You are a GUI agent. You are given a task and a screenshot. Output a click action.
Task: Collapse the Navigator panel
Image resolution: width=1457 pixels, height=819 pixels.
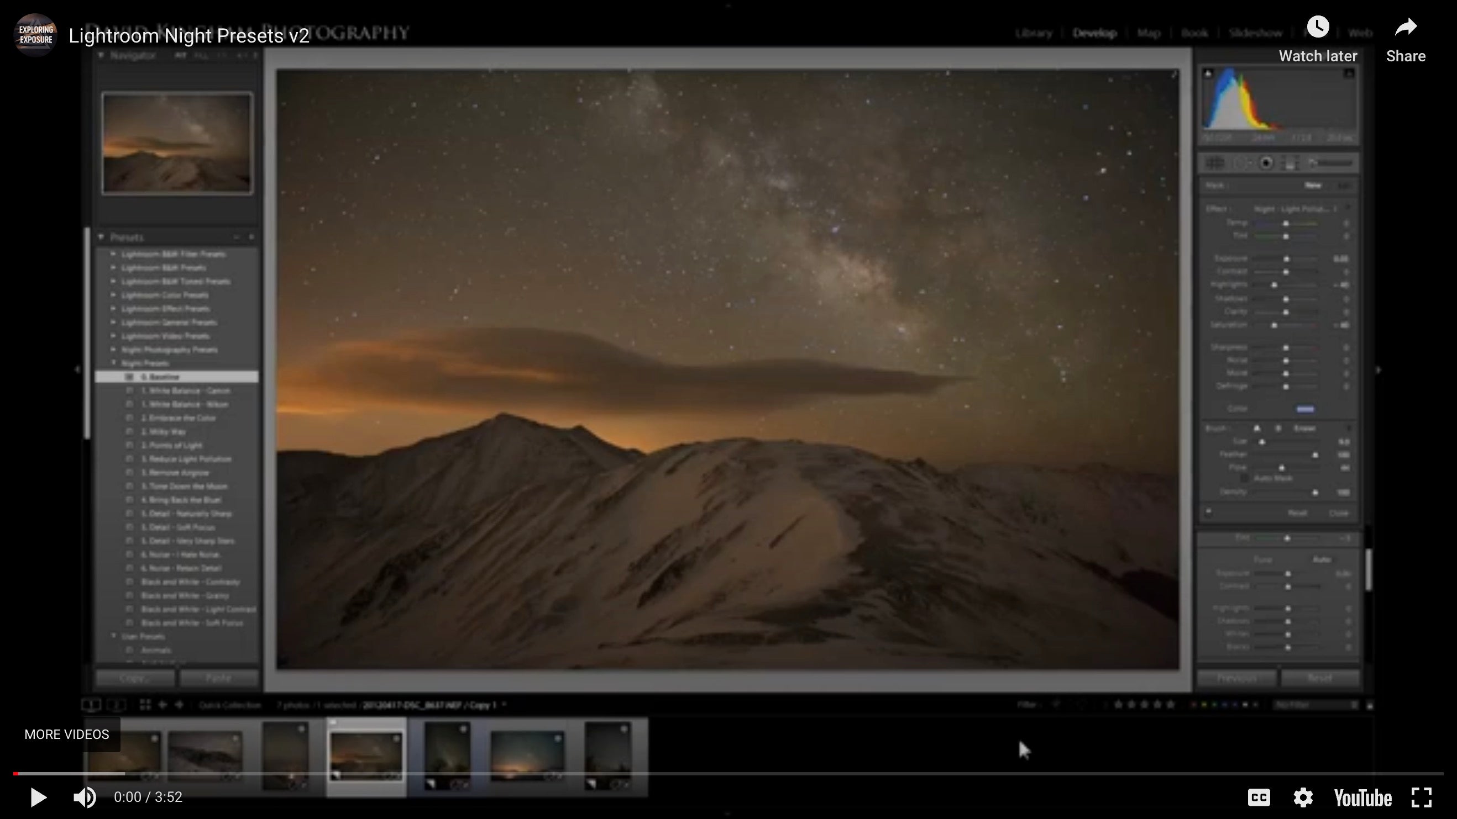pyautogui.click(x=101, y=55)
